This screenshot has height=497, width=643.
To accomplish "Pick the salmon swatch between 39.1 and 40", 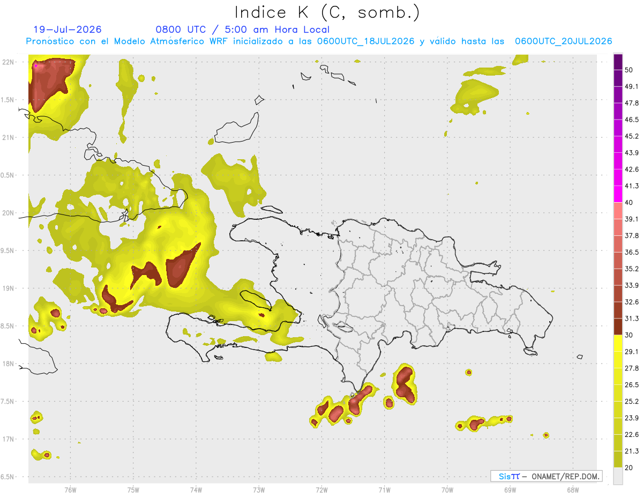I will pyautogui.click(x=618, y=211).
